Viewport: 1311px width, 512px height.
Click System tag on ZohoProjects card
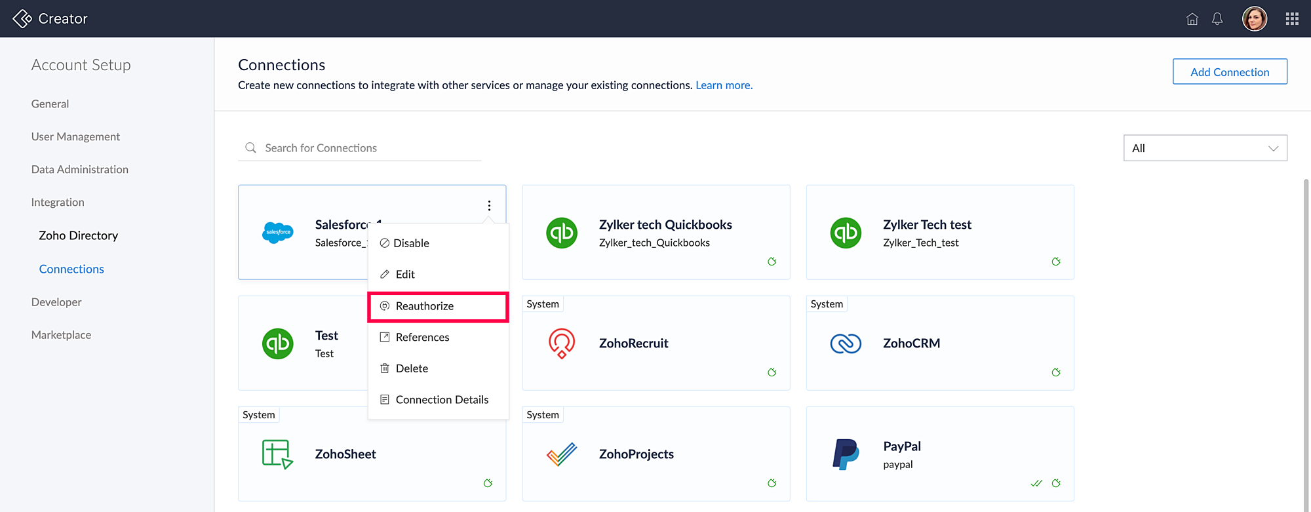[x=543, y=415]
